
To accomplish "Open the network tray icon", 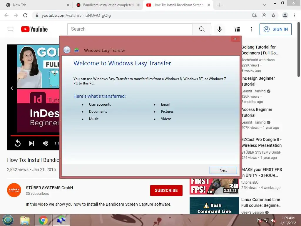I will (x=266, y=220).
